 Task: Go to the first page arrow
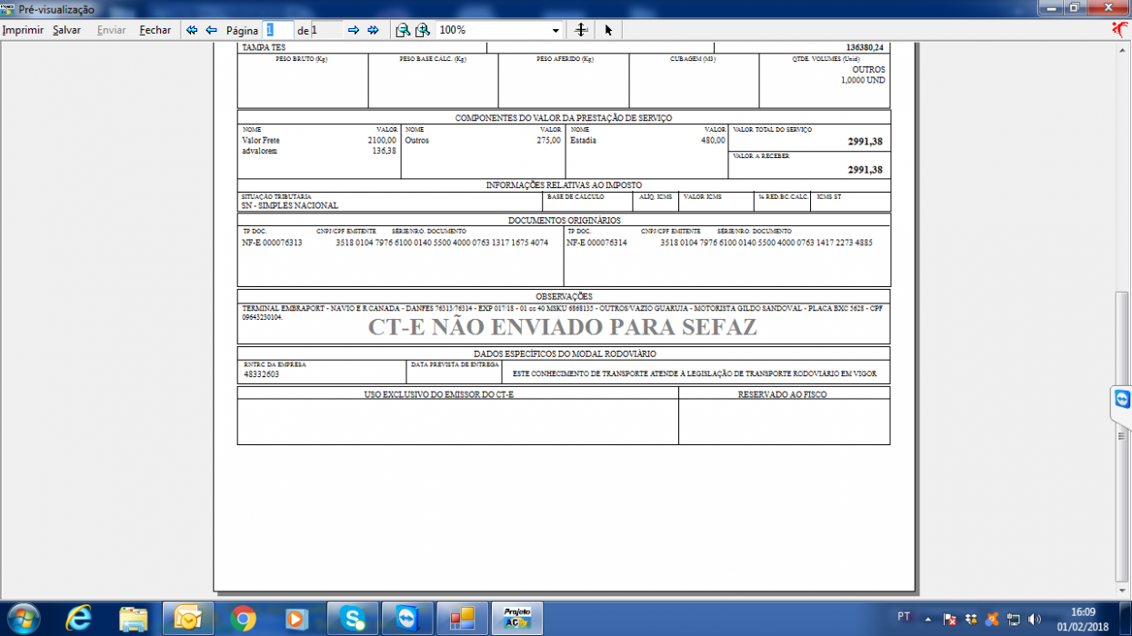[x=192, y=30]
